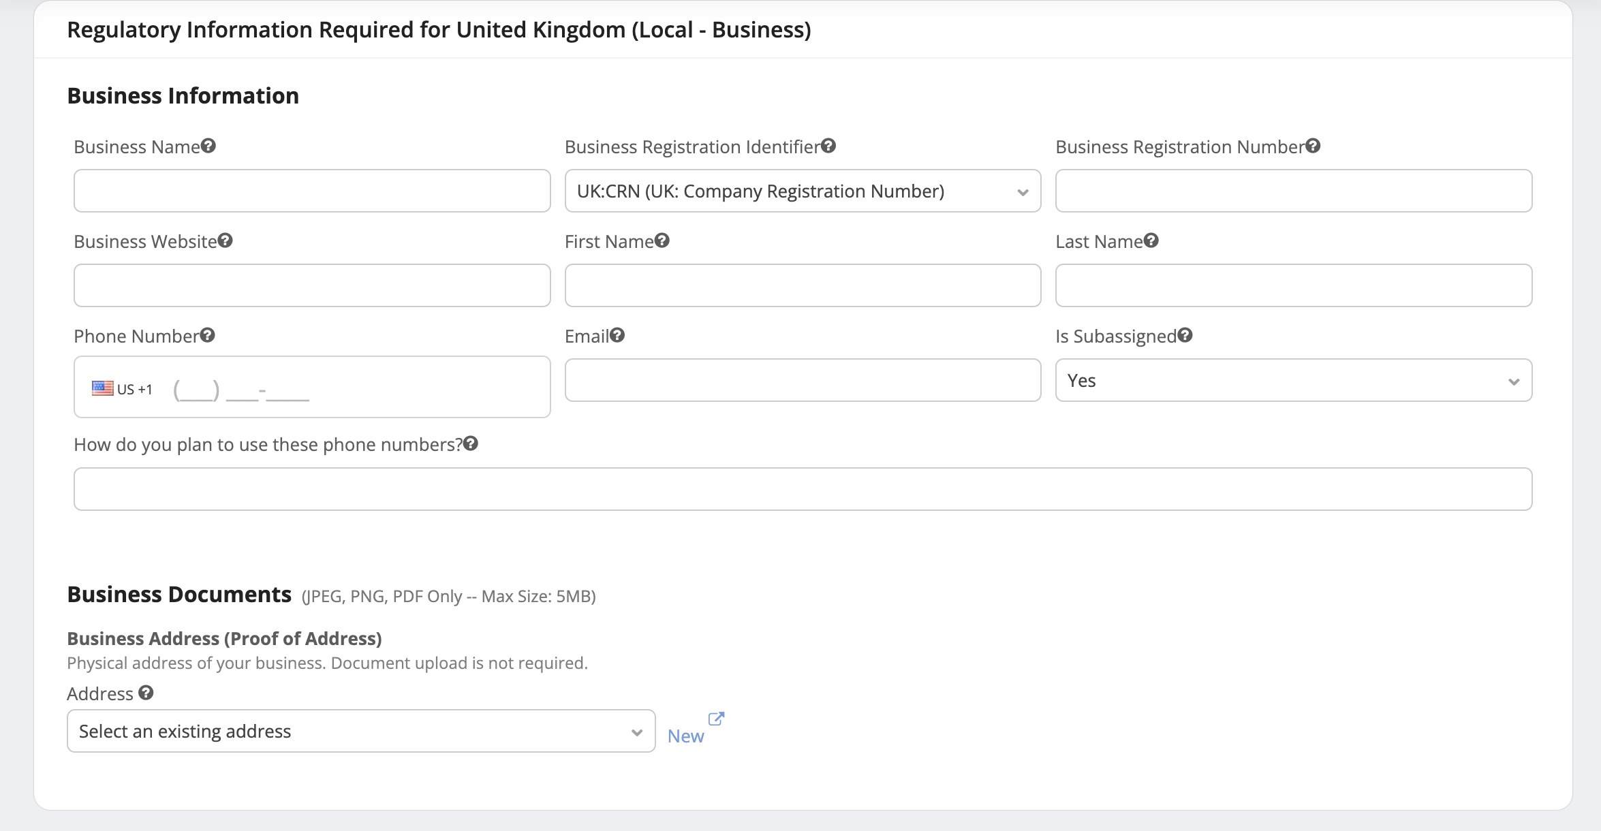1601x831 pixels.
Task: Click help icon after phone numbers usage question
Action: coord(471,443)
